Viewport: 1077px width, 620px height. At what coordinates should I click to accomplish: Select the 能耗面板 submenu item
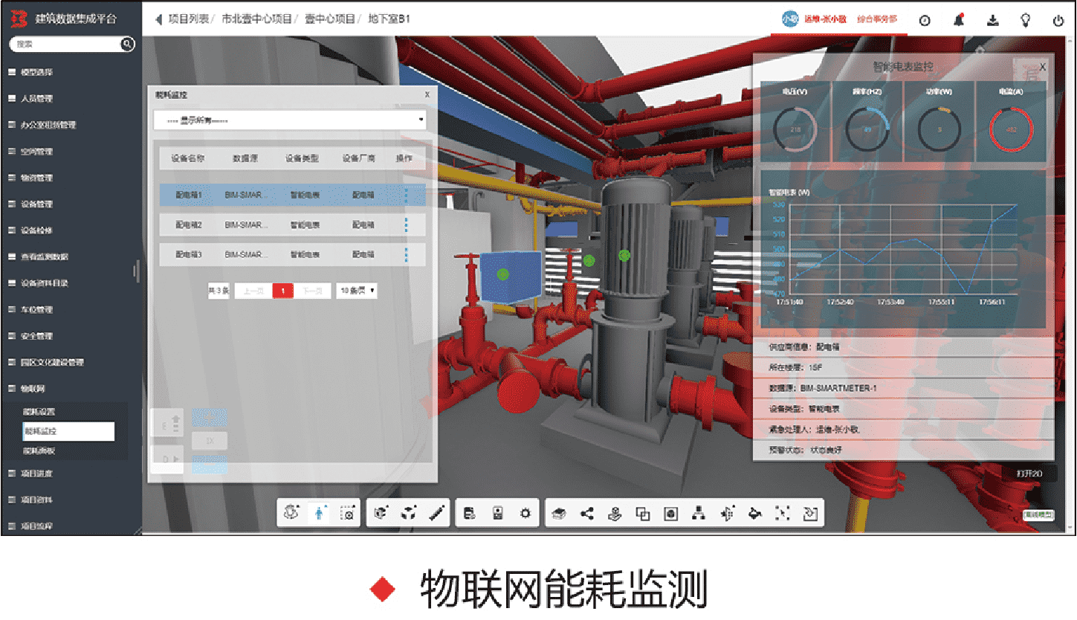[x=39, y=451]
